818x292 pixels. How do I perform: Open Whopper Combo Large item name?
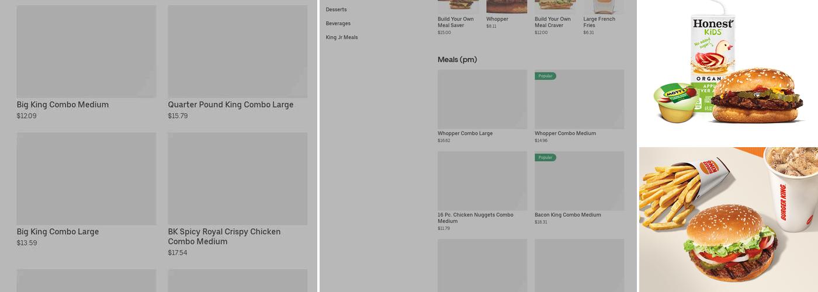pos(465,133)
